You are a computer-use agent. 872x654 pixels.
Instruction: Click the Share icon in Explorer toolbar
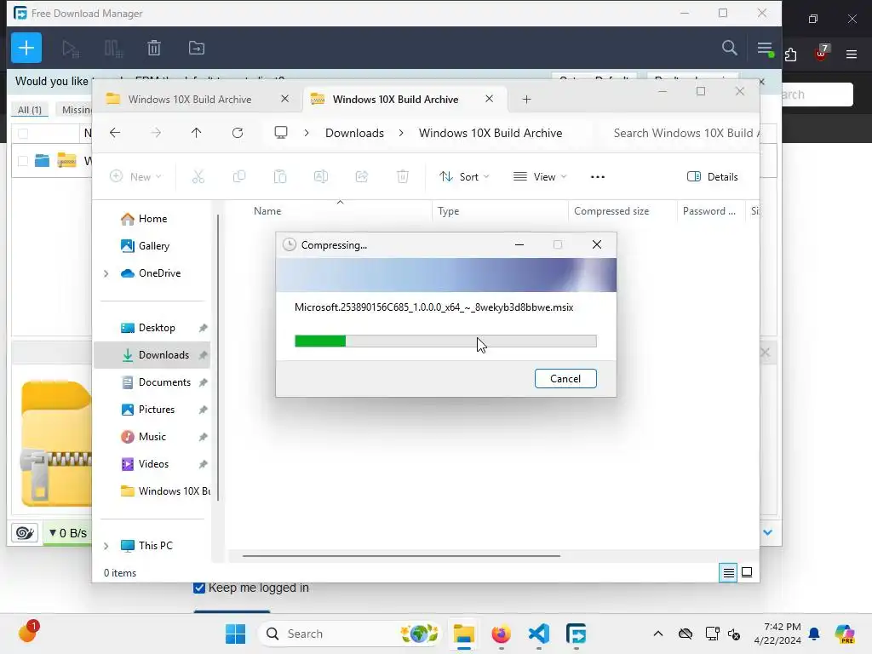click(362, 177)
